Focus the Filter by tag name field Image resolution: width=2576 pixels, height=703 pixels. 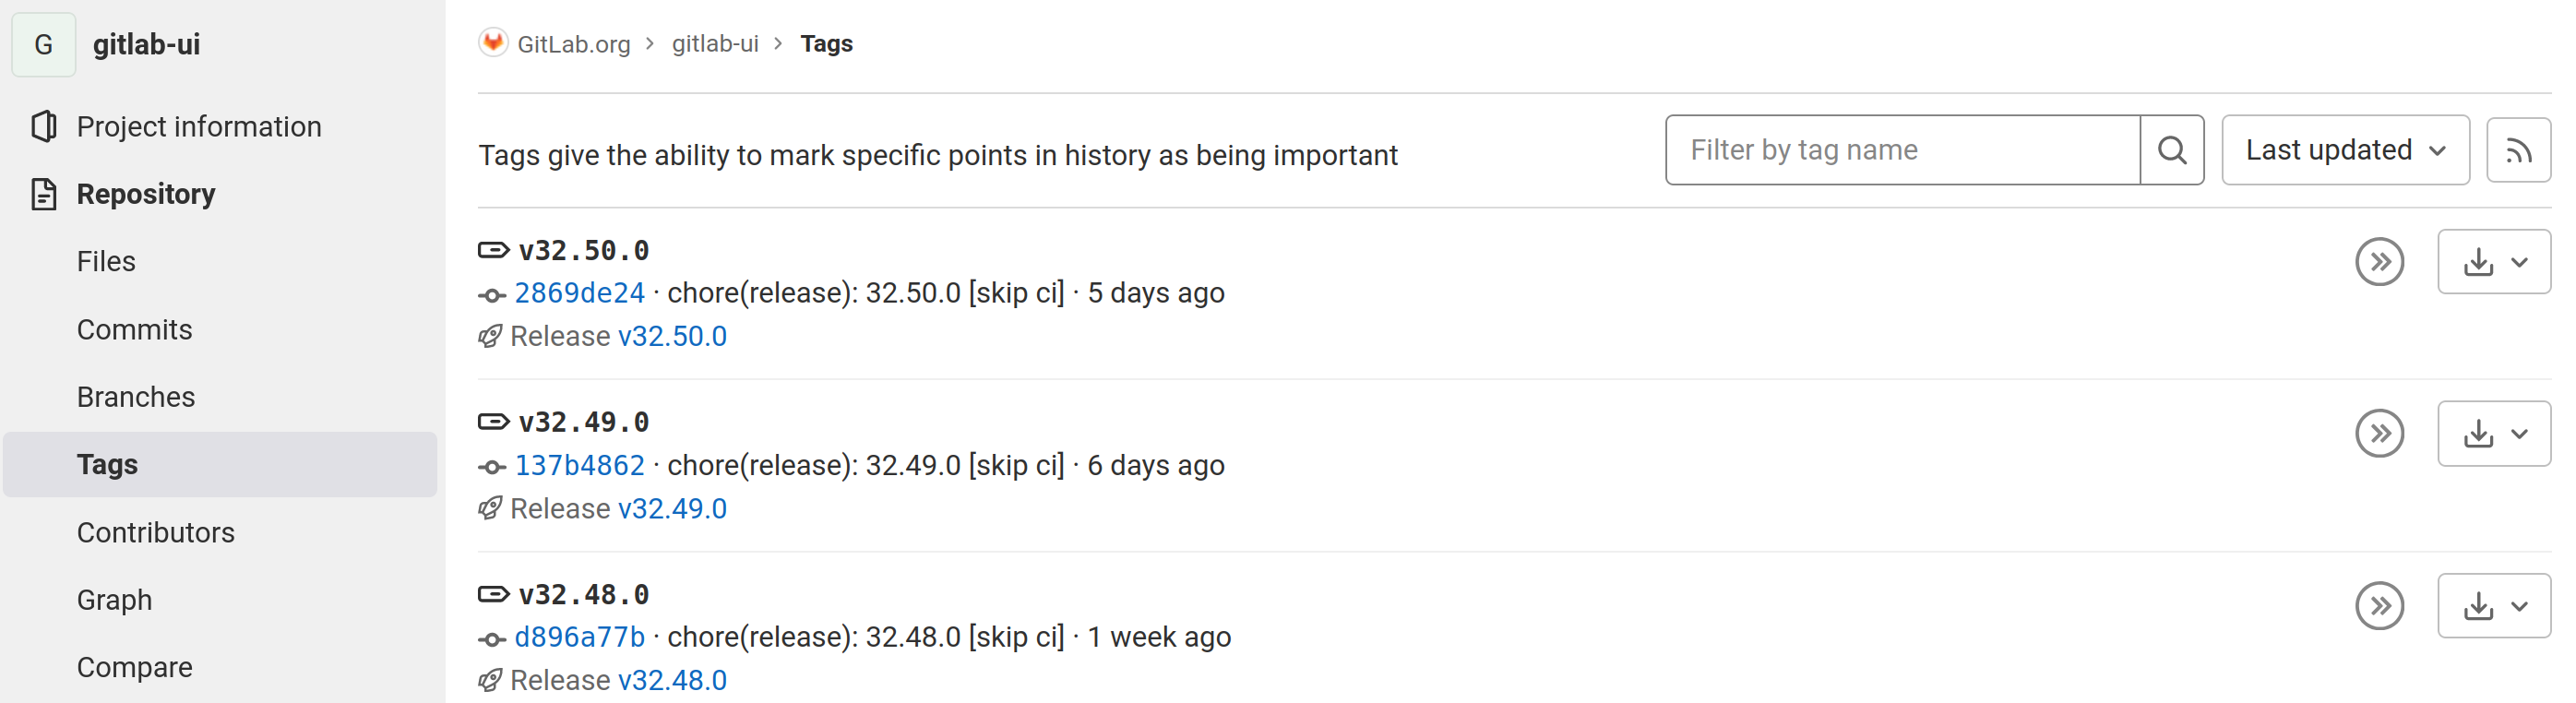[1902, 151]
